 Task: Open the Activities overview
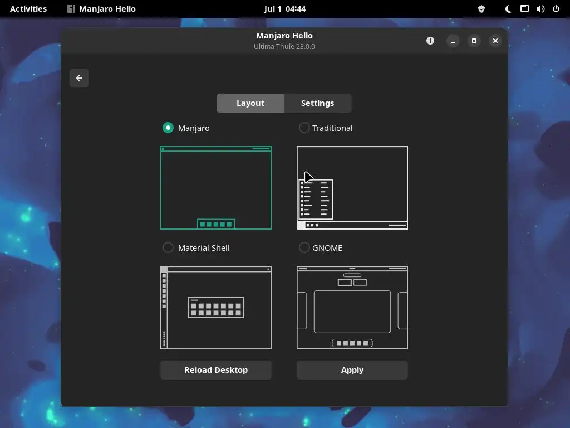pyautogui.click(x=28, y=9)
